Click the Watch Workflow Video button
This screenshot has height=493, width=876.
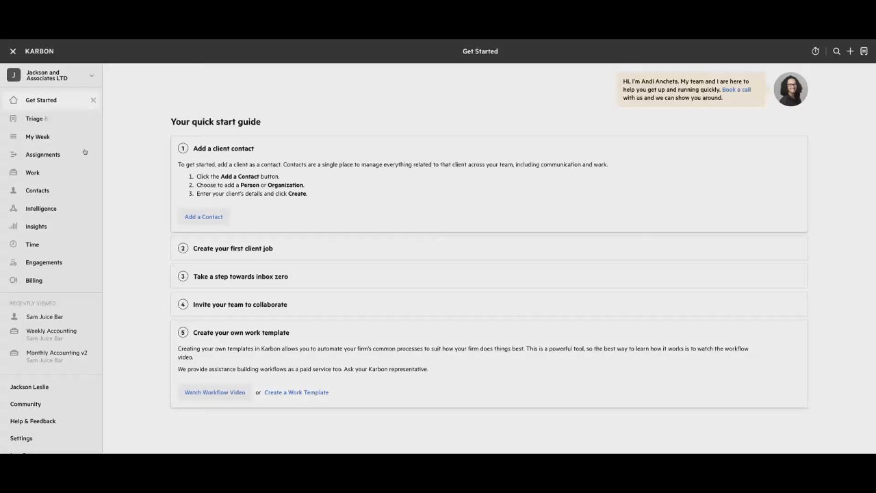click(x=215, y=392)
